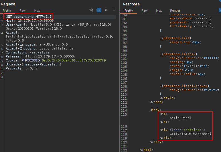Switch Response view to Hex tab

(159, 11)
